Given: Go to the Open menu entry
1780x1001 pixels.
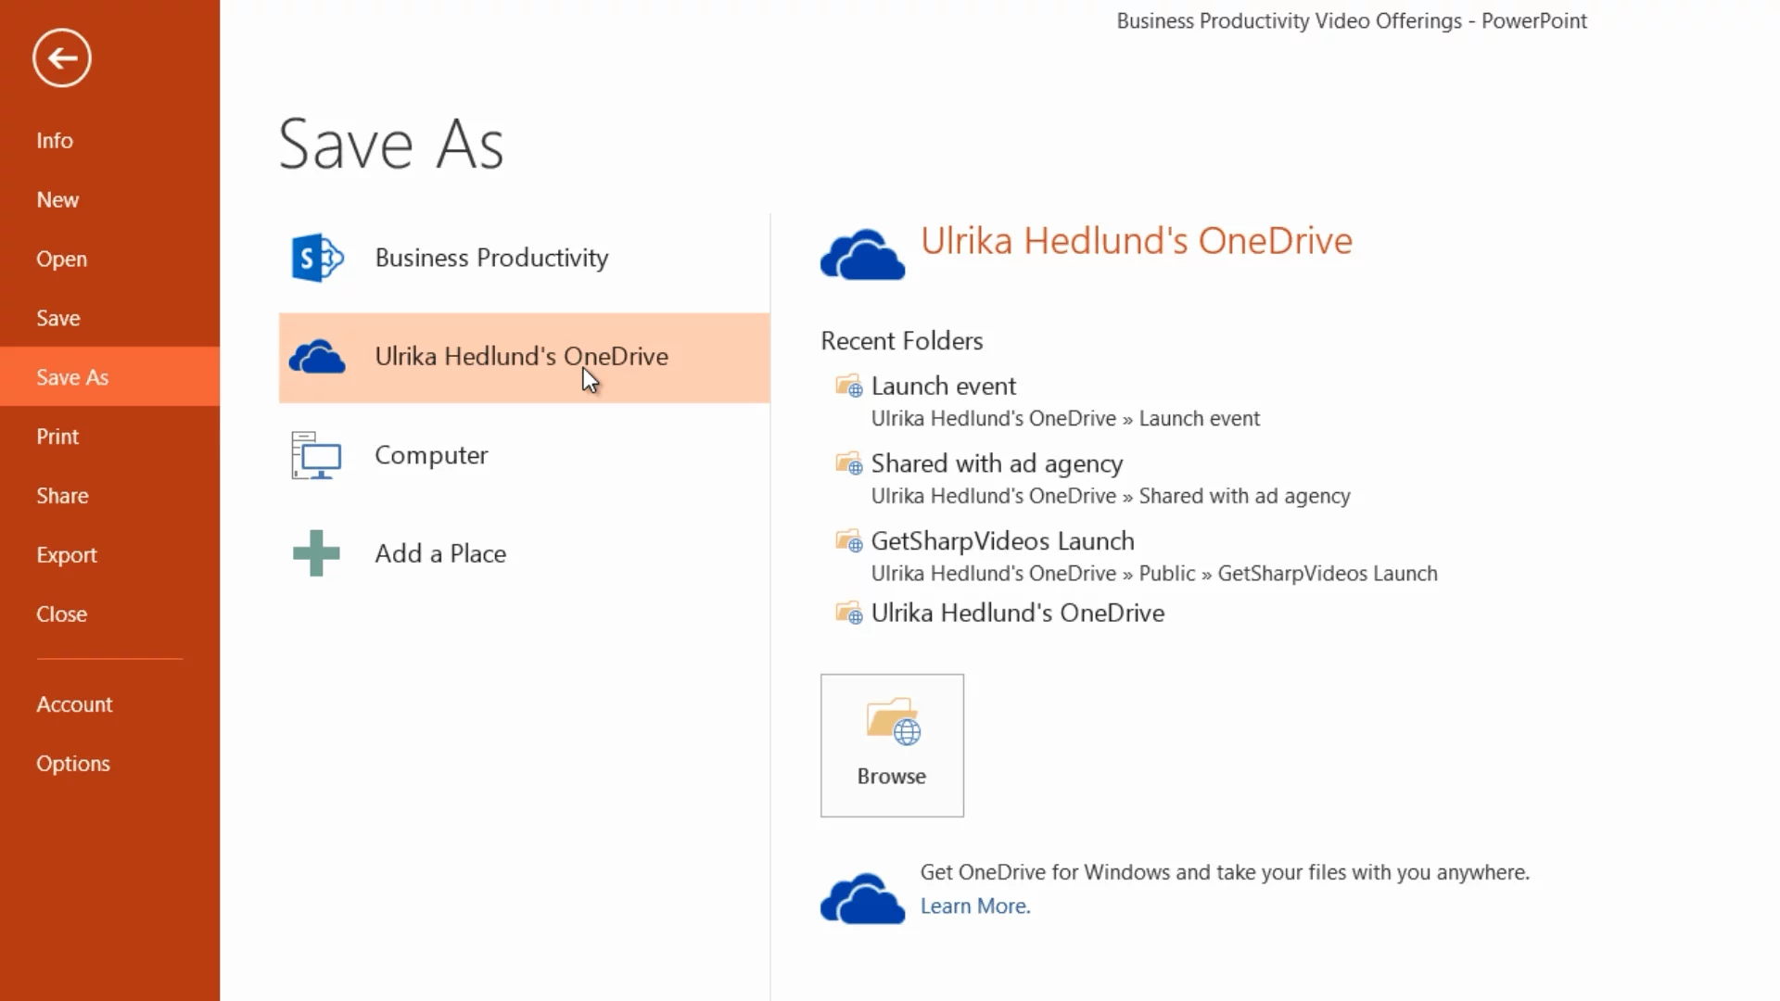Looking at the screenshot, I should (61, 259).
